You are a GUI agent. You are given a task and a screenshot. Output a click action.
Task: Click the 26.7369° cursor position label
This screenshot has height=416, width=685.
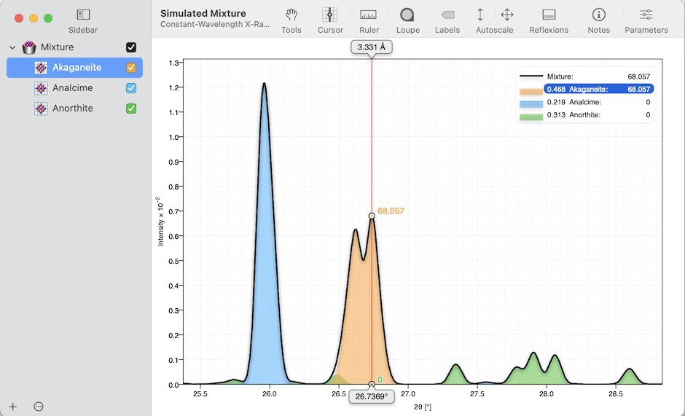tap(372, 396)
